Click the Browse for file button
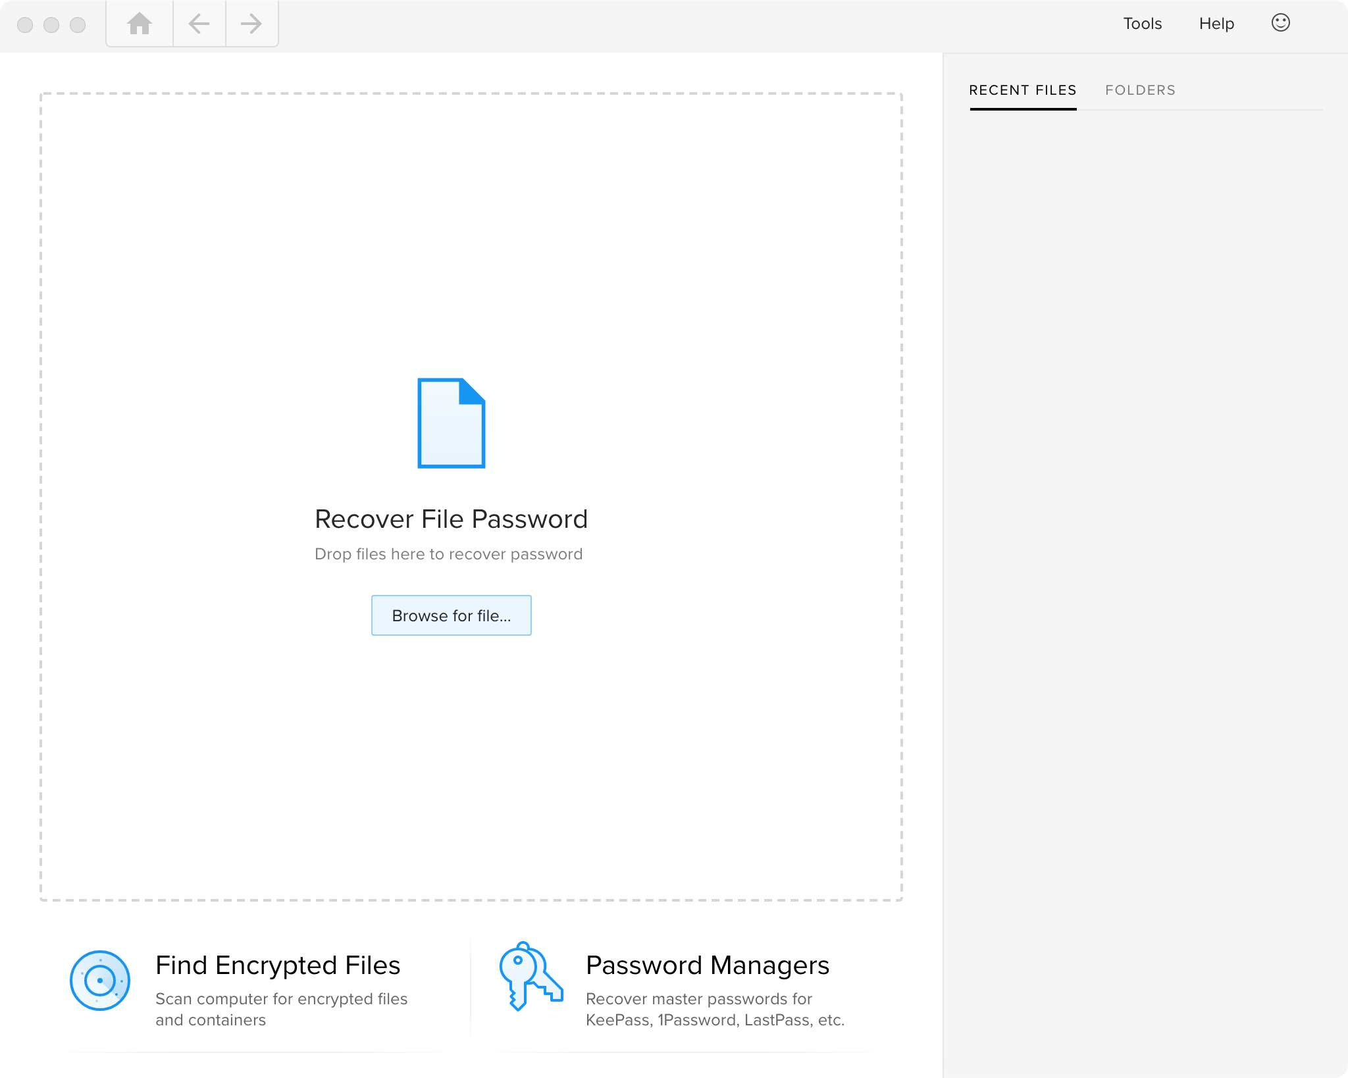This screenshot has width=1348, height=1078. tap(451, 615)
